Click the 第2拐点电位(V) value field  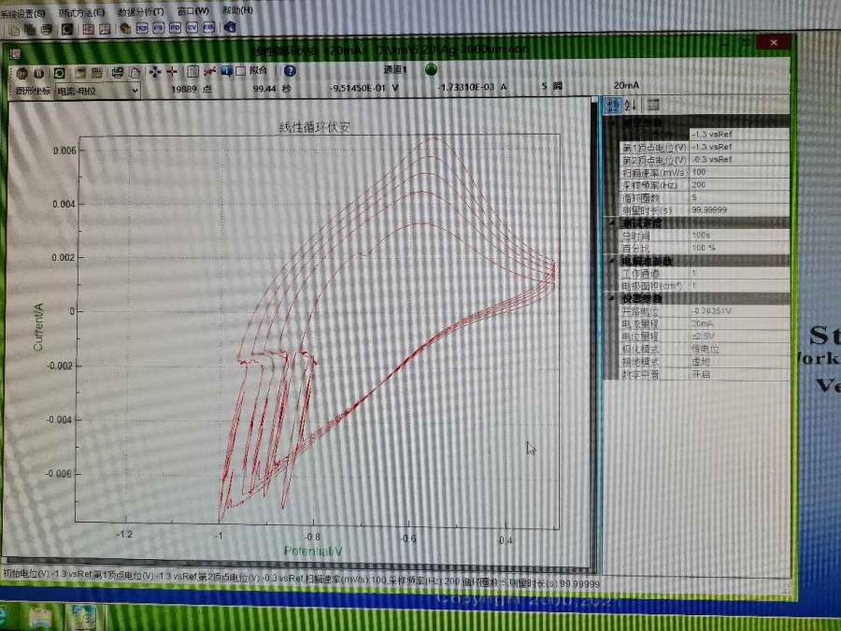(739, 159)
